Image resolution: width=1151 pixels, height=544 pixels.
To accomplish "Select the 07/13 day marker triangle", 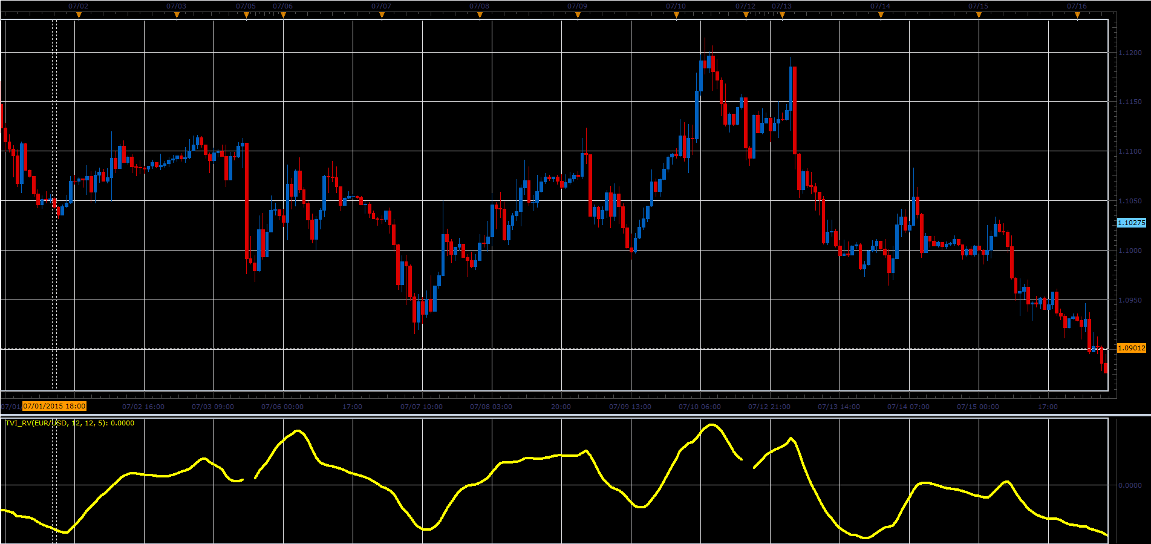I will (782, 15).
